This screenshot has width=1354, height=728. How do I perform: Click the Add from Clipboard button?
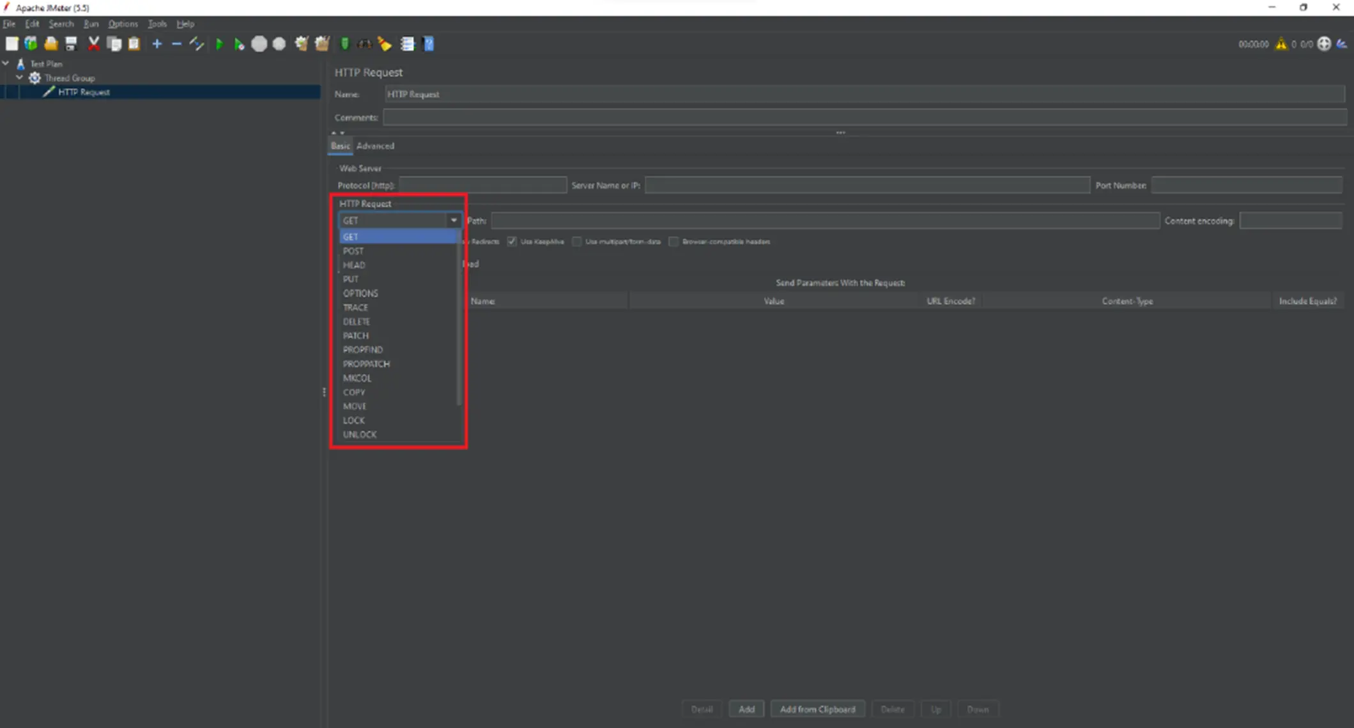coord(818,709)
